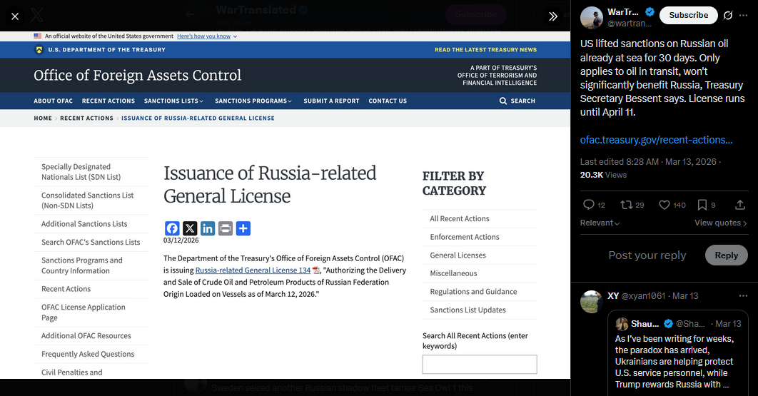Open Additional Sanctions Lists sidebar link

pyautogui.click(x=84, y=224)
